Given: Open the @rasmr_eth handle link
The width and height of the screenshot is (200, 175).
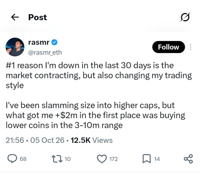Looking at the screenshot, I should click(x=45, y=53).
